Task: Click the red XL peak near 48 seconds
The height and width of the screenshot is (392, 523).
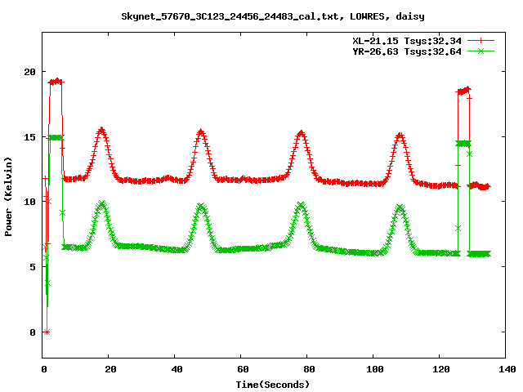Action: click(x=201, y=132)
